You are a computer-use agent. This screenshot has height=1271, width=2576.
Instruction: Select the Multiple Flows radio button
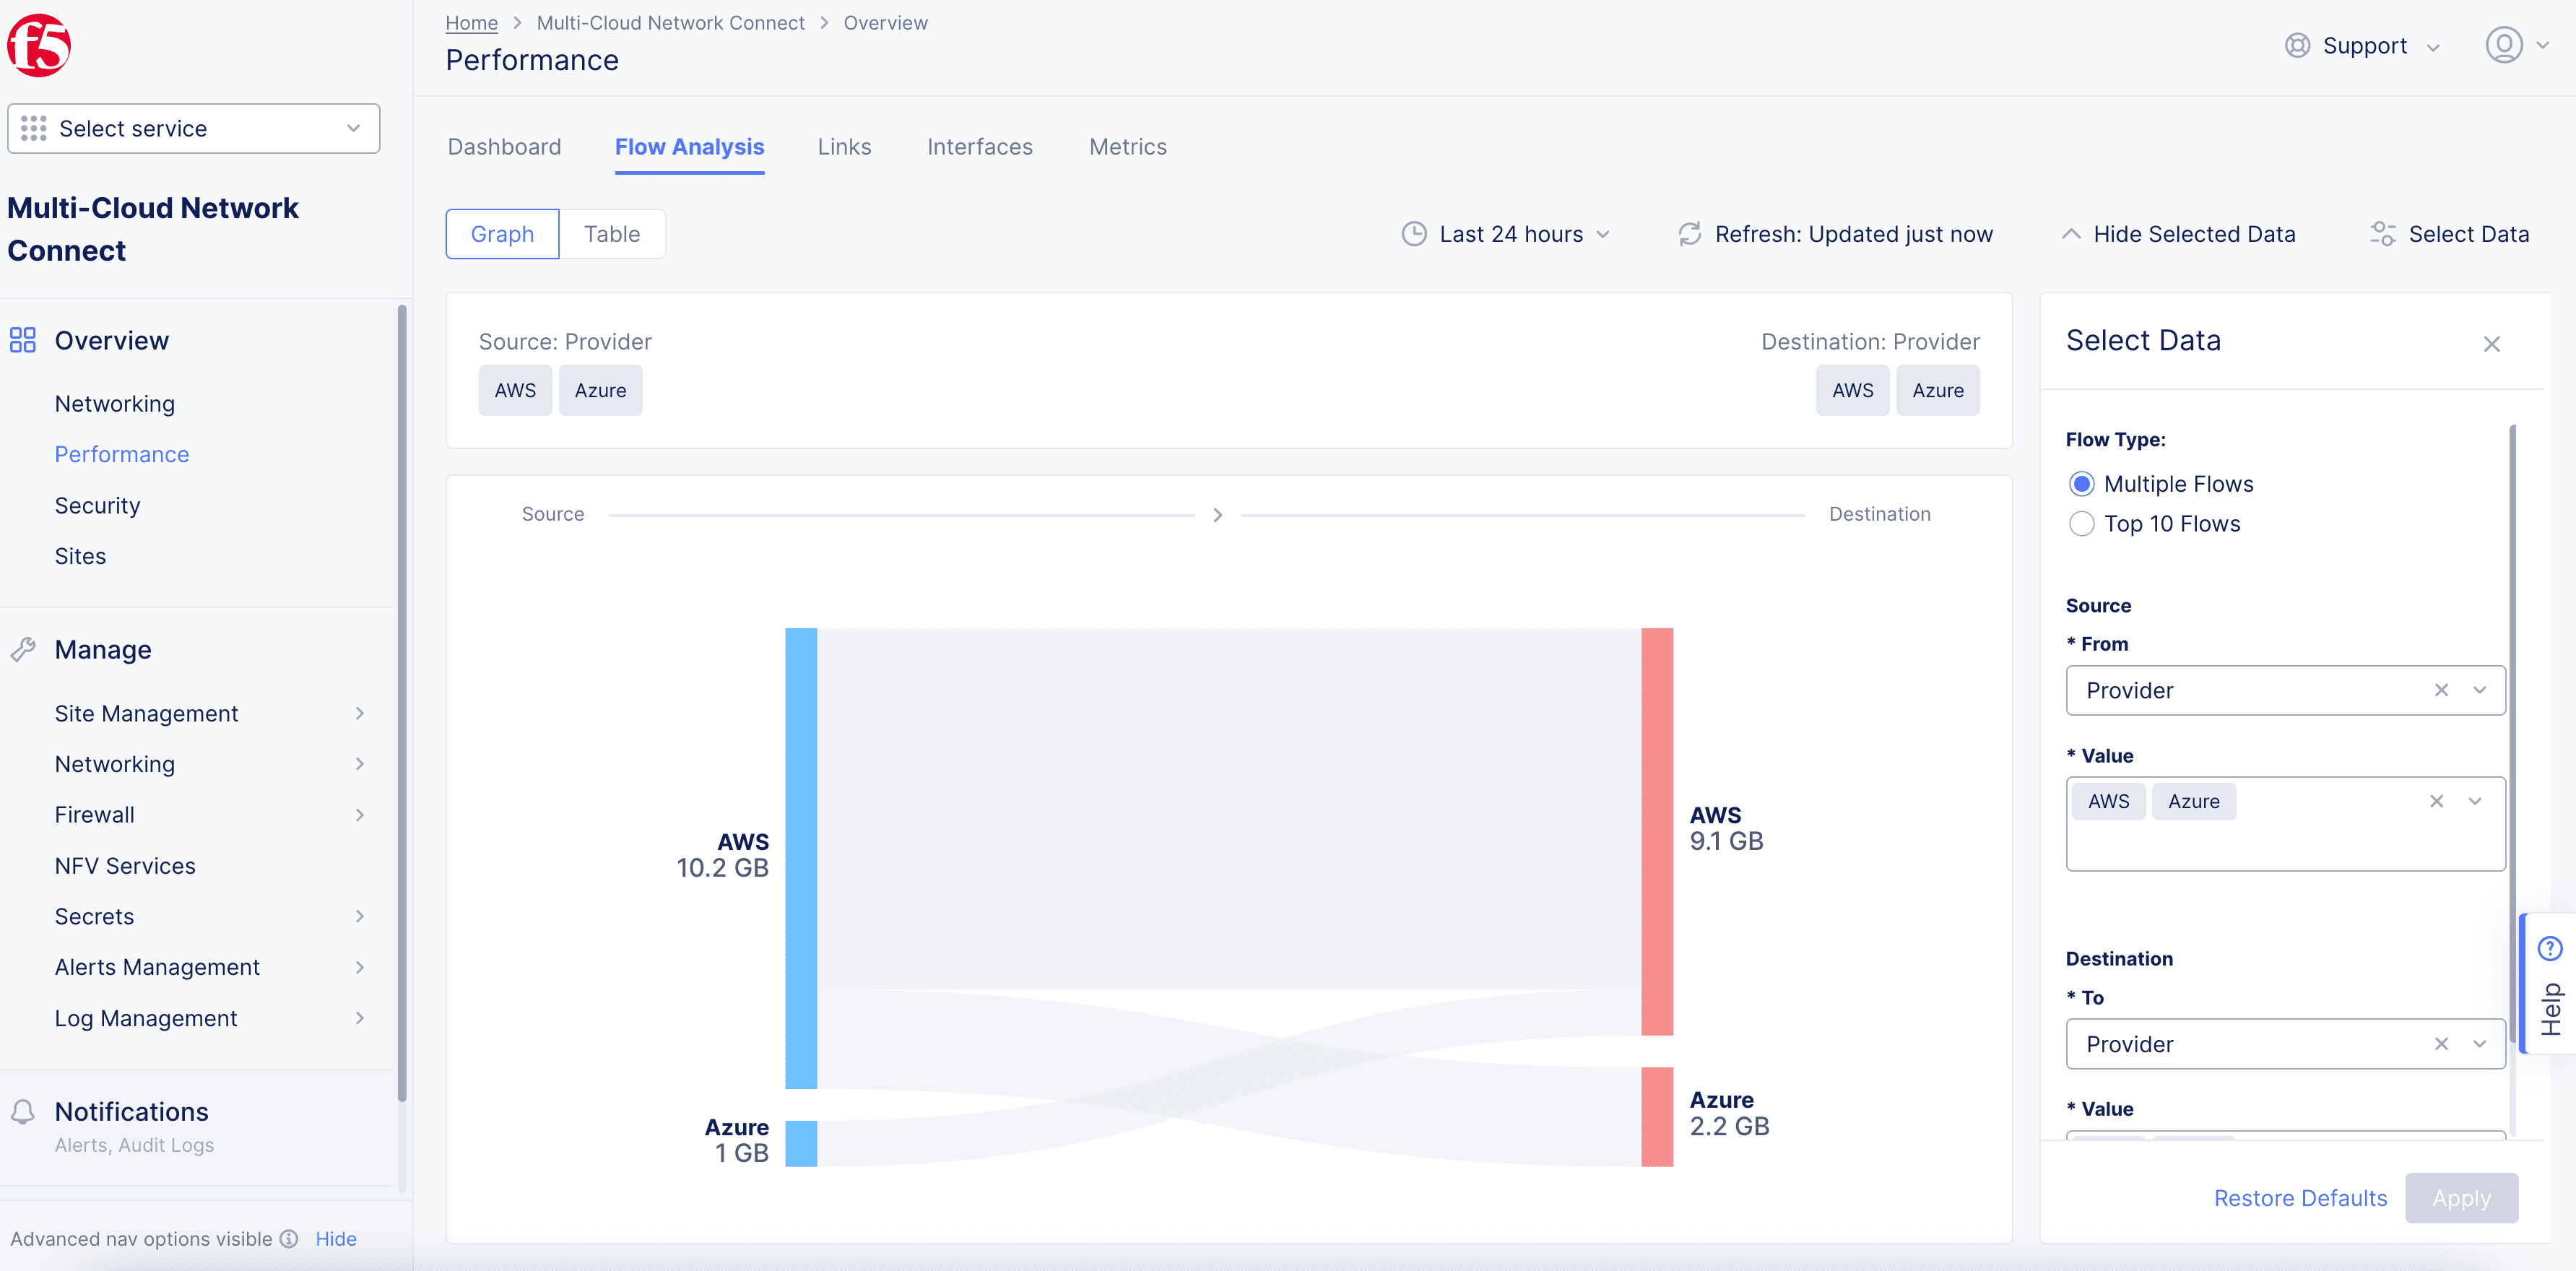coord(2081,484)
